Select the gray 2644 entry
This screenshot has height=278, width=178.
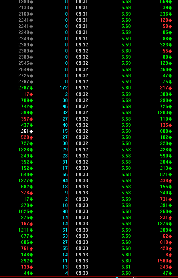coord(24,69)
